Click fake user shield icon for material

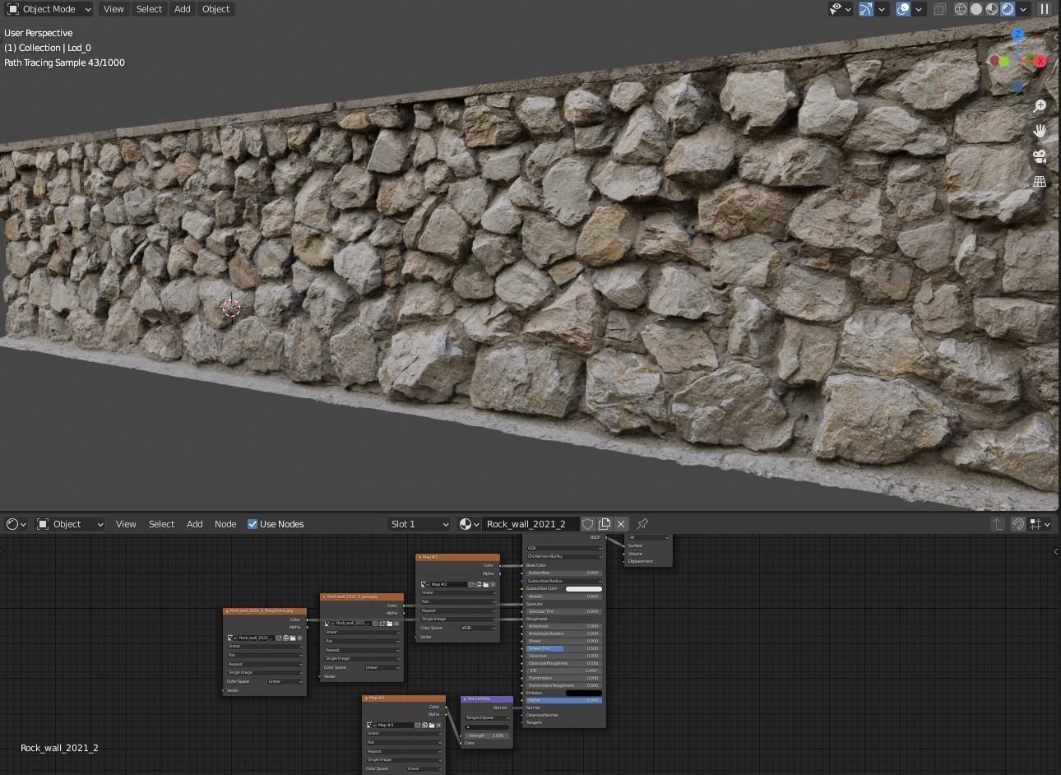tap(588, 524)
